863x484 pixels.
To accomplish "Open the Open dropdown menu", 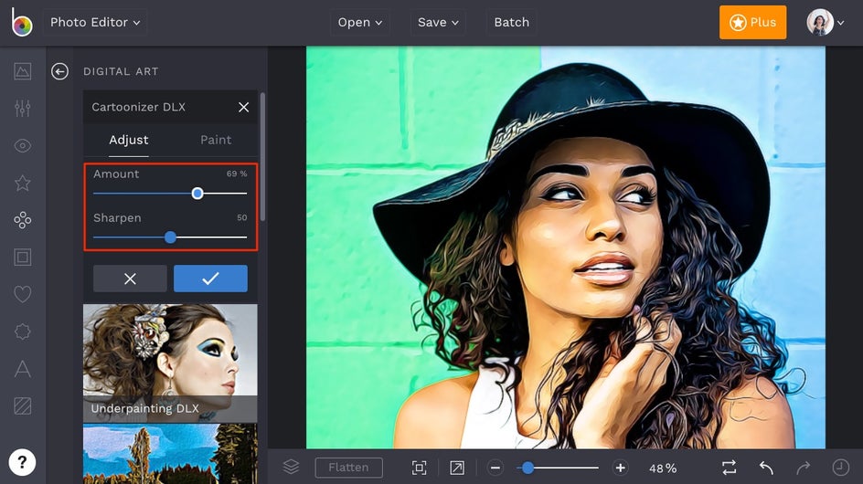I will pyautogui.click(x=359, y=22).
